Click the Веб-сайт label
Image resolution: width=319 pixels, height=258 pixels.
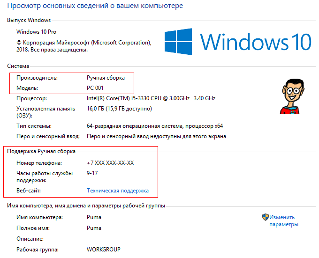click(29, 191)
